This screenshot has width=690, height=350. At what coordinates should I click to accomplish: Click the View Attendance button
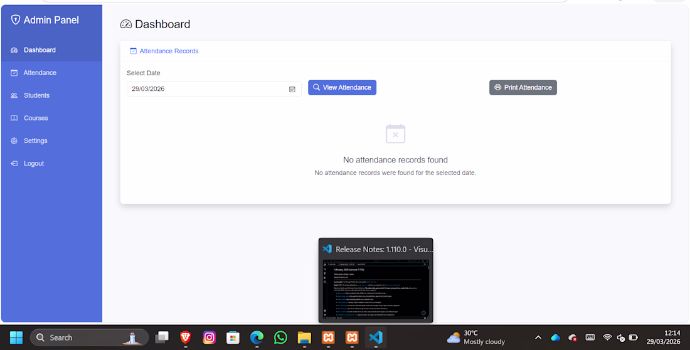pyautogui.click(x=342, y=87)
